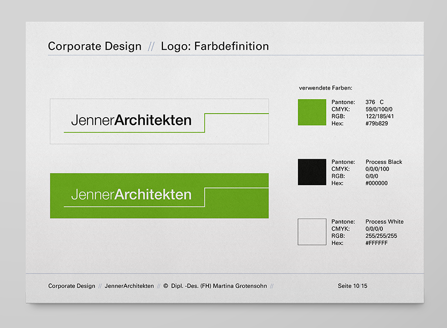Select the 'Process Black' Pantone name
This screenshot has width=447, height=328.
point(383,162)
